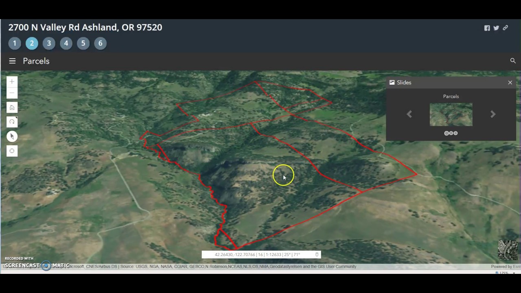
Task: Open the search magnifier icon
Action: point(513,61)
